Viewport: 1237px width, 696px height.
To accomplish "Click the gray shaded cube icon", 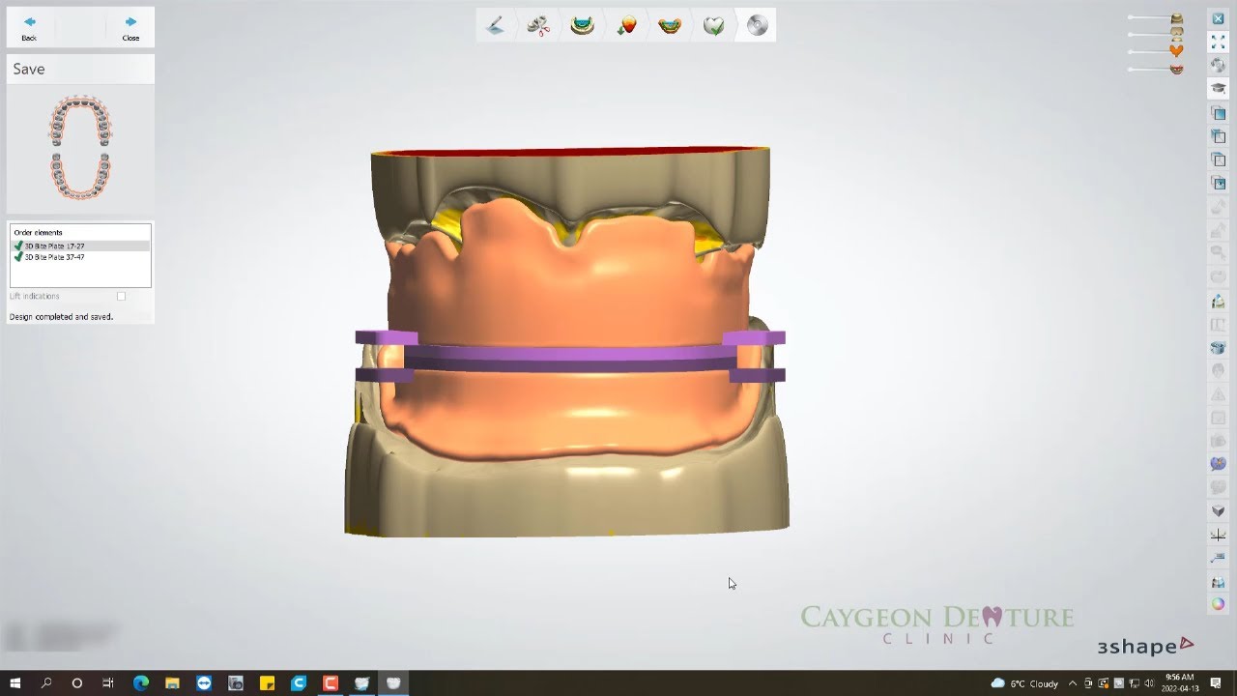I will click(x=1218, y=510).
